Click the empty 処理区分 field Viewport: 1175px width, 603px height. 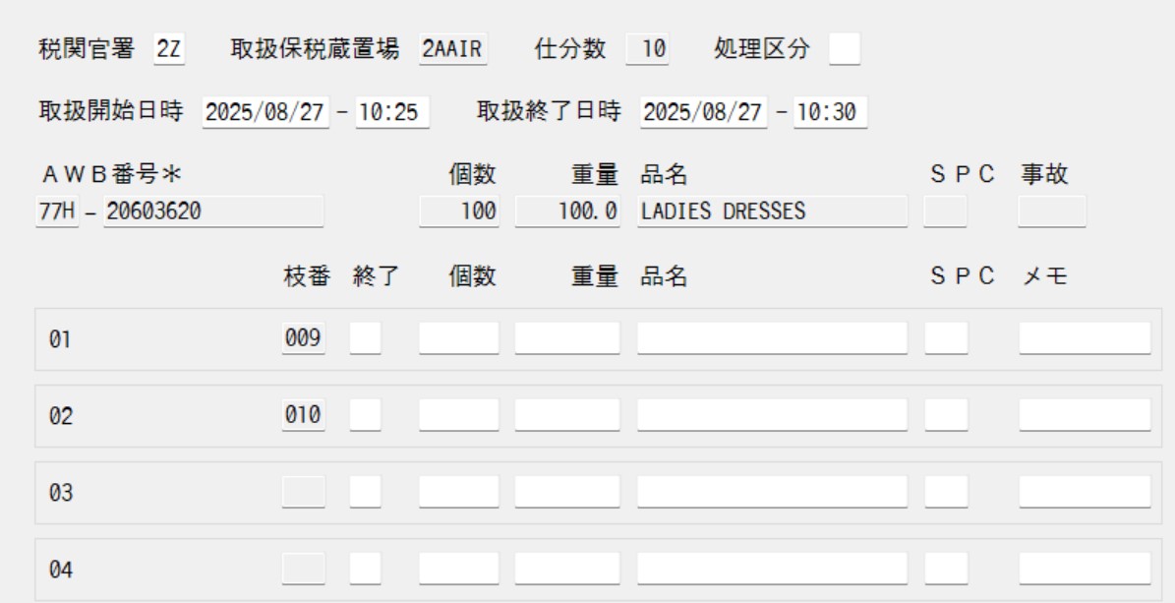tap(844, 48)
